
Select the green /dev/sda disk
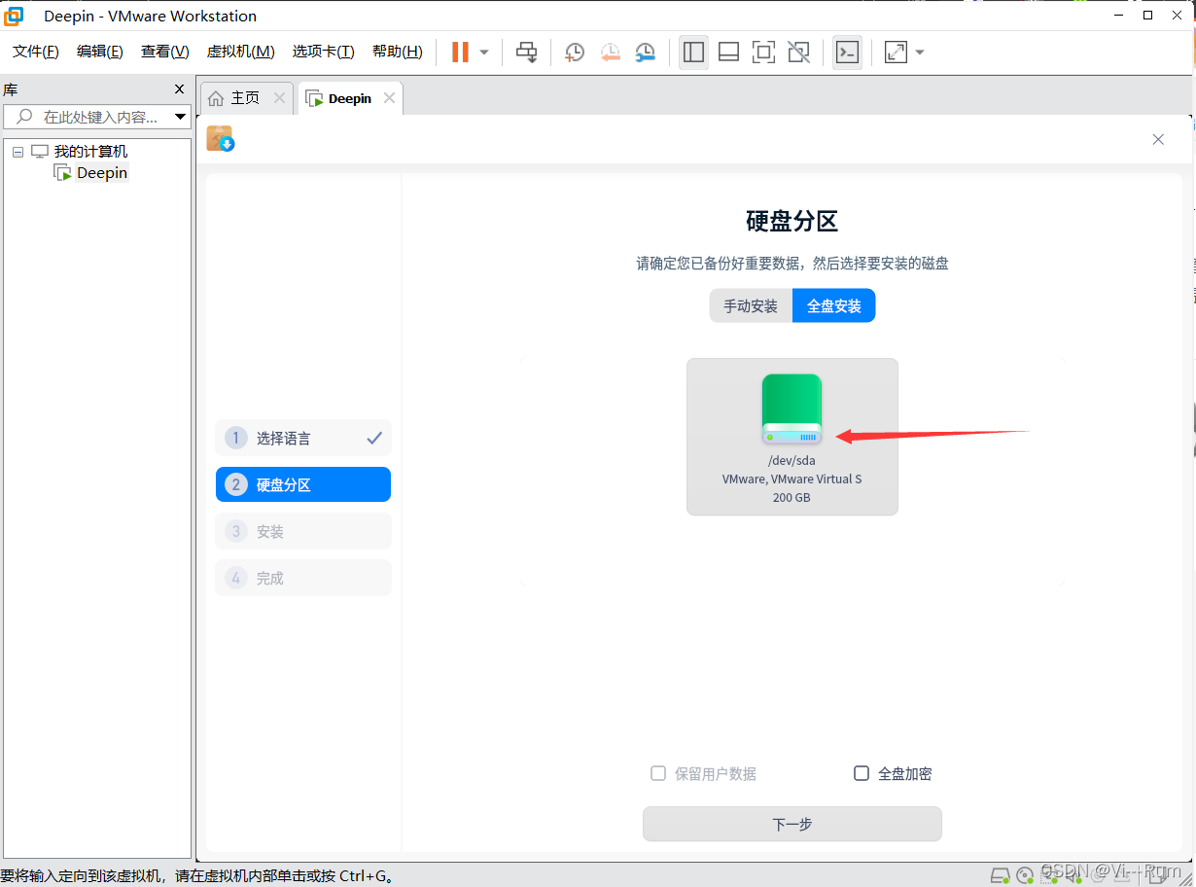(x=791, y=436)
